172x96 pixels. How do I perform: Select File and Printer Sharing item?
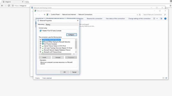(x=57, y=42)
